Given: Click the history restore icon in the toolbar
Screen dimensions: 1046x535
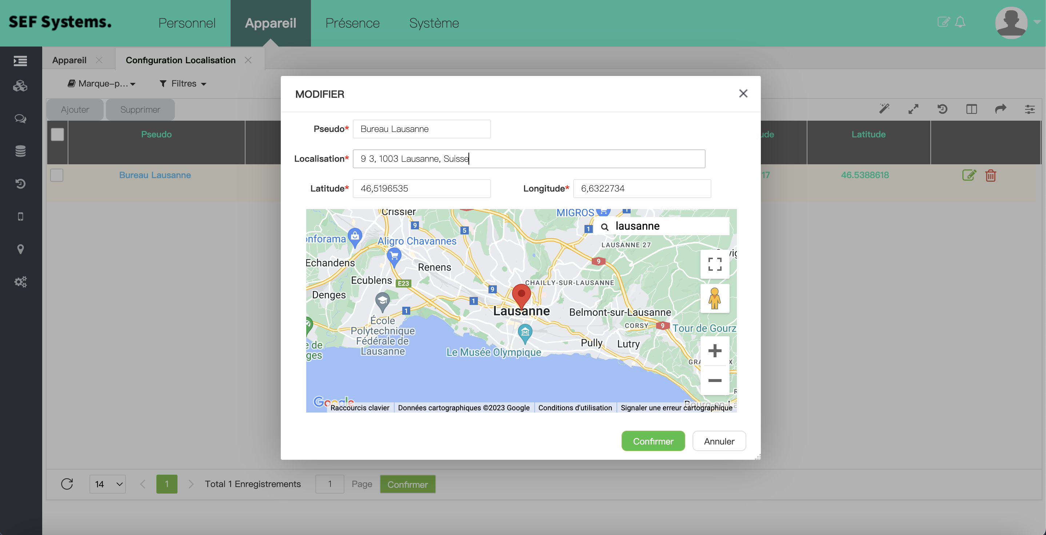Looking at the screenshot, I should pyautogui.click(x=943, y=109).
